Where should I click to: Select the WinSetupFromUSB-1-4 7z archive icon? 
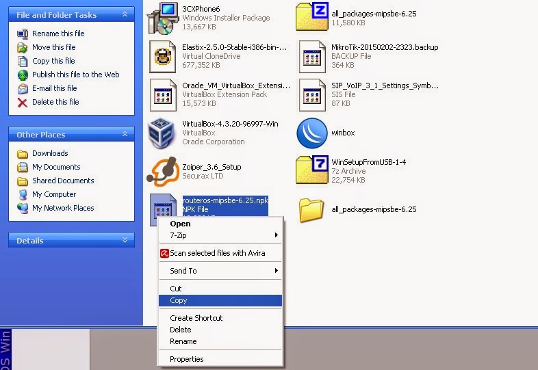(x=312, y=170)
